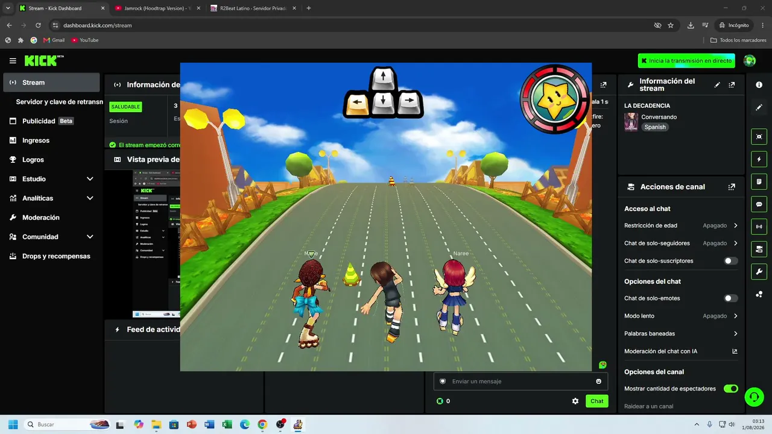772x434 pixels.
Task: Edit stream info with the pencil icon
Action: (717, 85)
